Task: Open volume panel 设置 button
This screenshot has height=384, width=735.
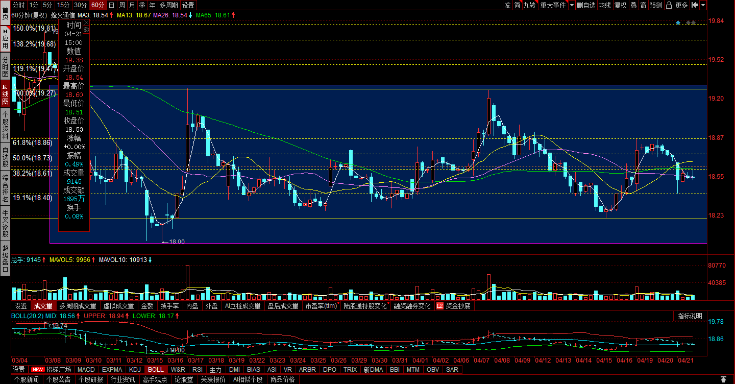Action: 20,306
